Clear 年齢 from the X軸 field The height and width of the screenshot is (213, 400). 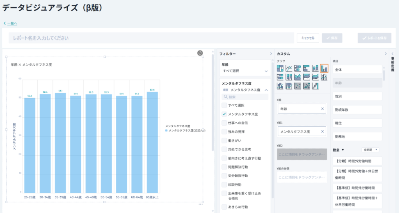coord(322,109)
